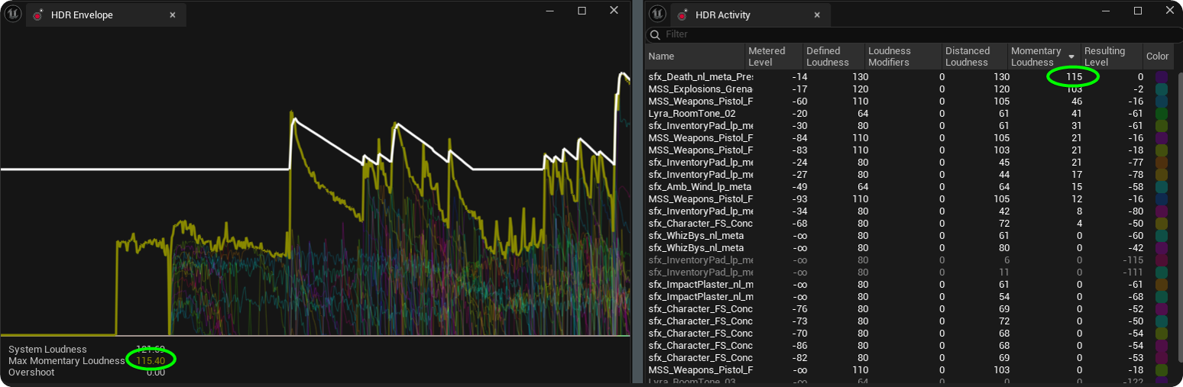Click Metered Level -14 in sfx_Death row
The image size is (1183, 387).
799,77
